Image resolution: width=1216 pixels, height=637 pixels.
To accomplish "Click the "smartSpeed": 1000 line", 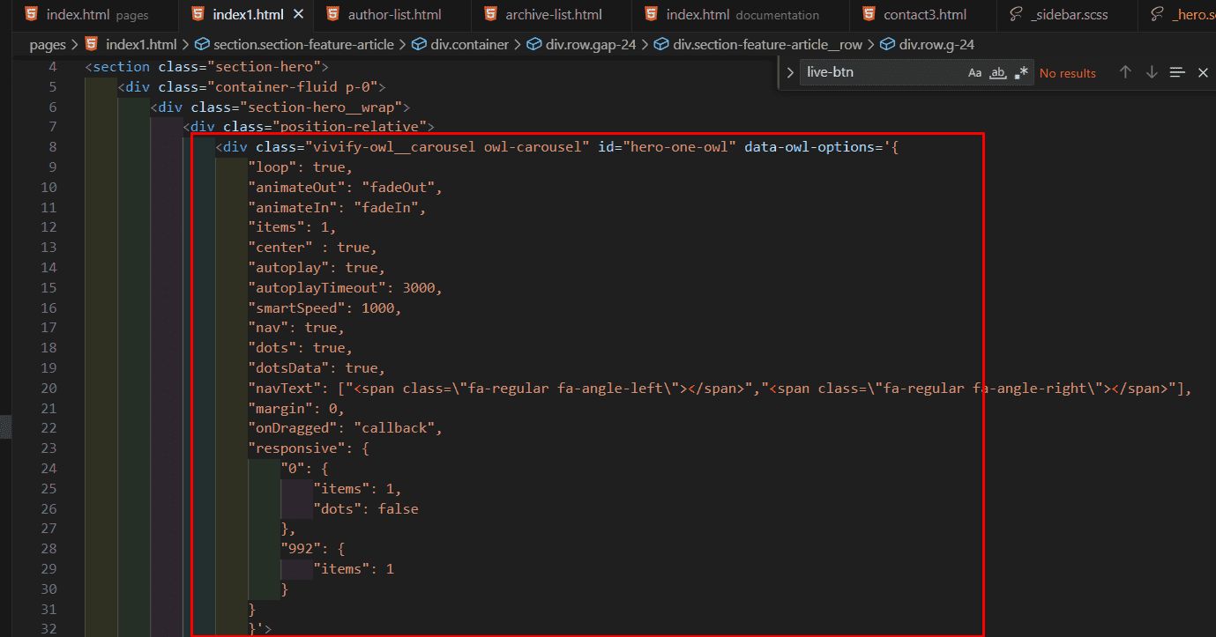I will (x=325, y=308).
